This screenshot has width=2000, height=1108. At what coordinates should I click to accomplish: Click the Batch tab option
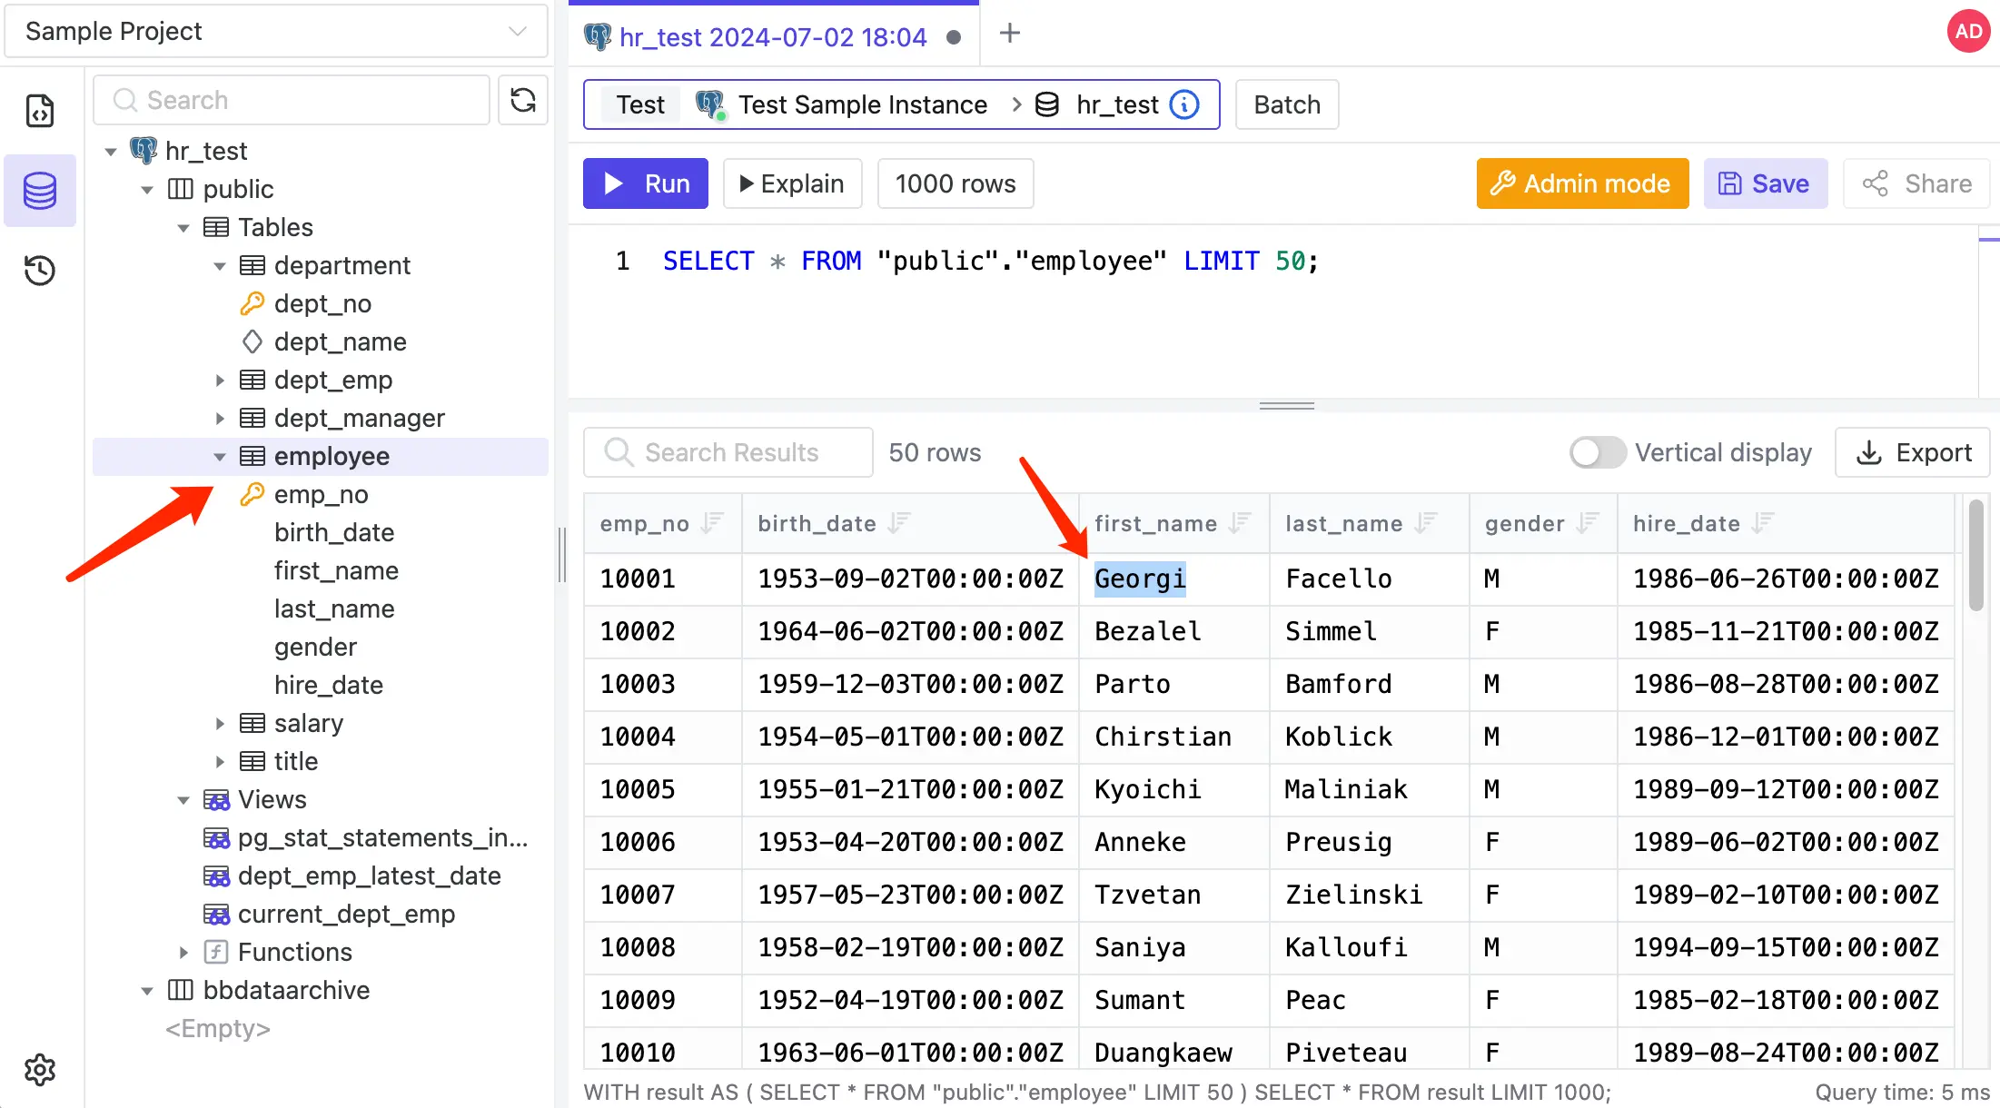pos(1286,104)
